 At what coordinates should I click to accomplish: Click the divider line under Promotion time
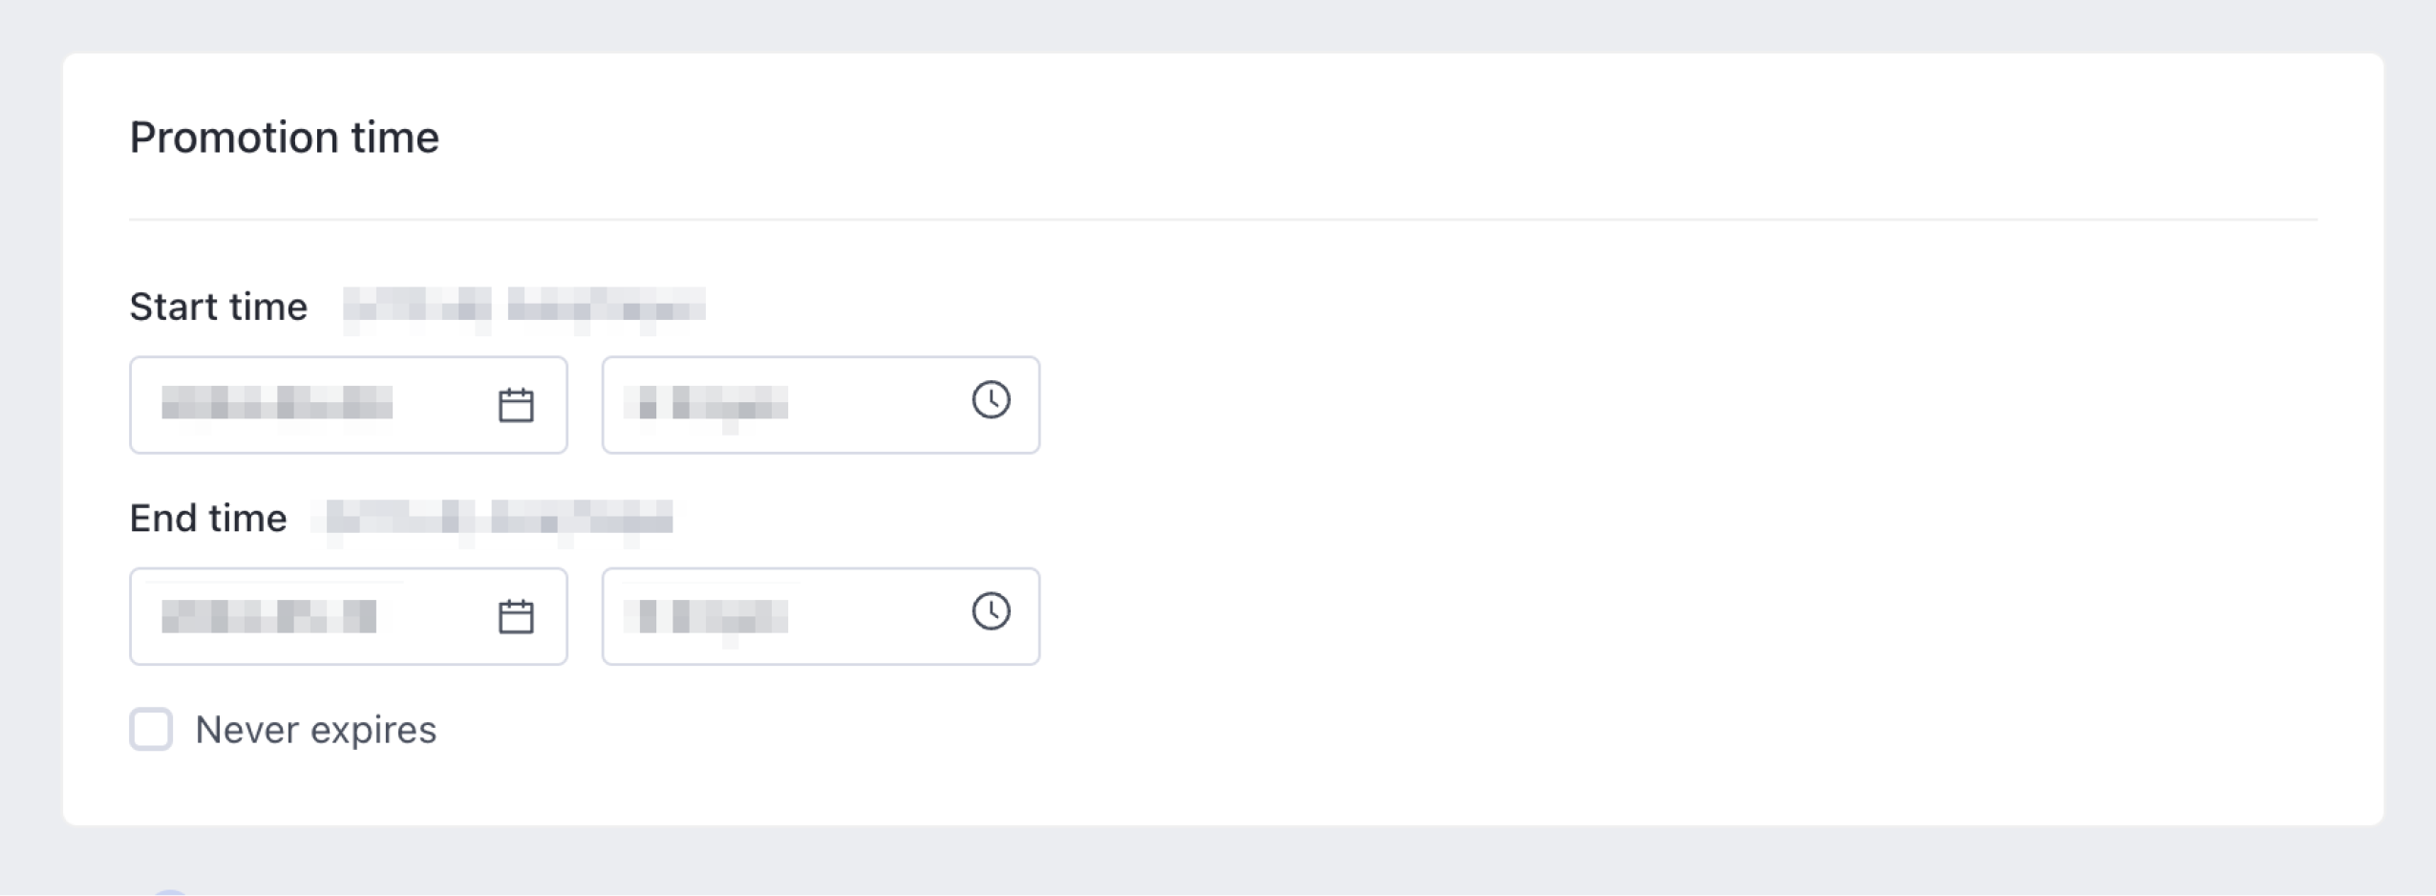point(1223,220)
